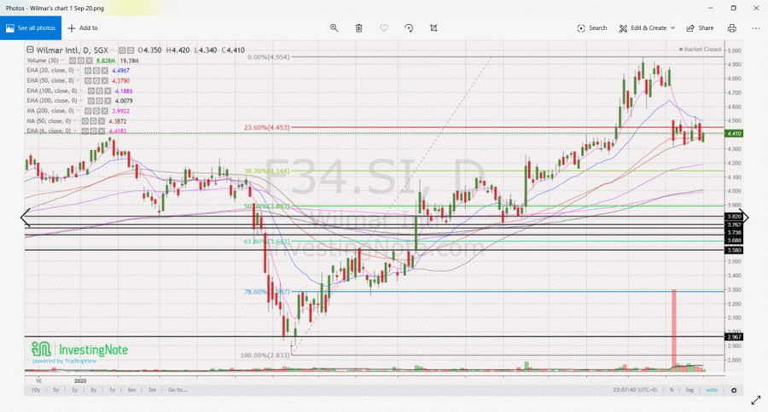
Task: Click the 100.00%(2.833) Fibonacci label
Action: coord(265,355)
